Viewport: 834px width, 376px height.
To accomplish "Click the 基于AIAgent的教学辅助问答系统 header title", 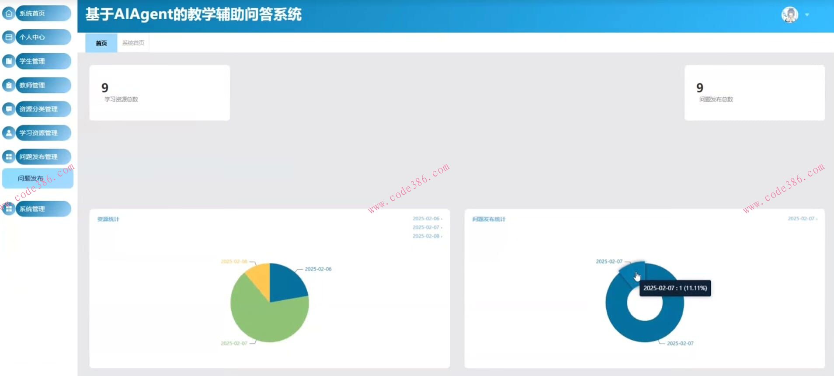I will pos(193,14).
